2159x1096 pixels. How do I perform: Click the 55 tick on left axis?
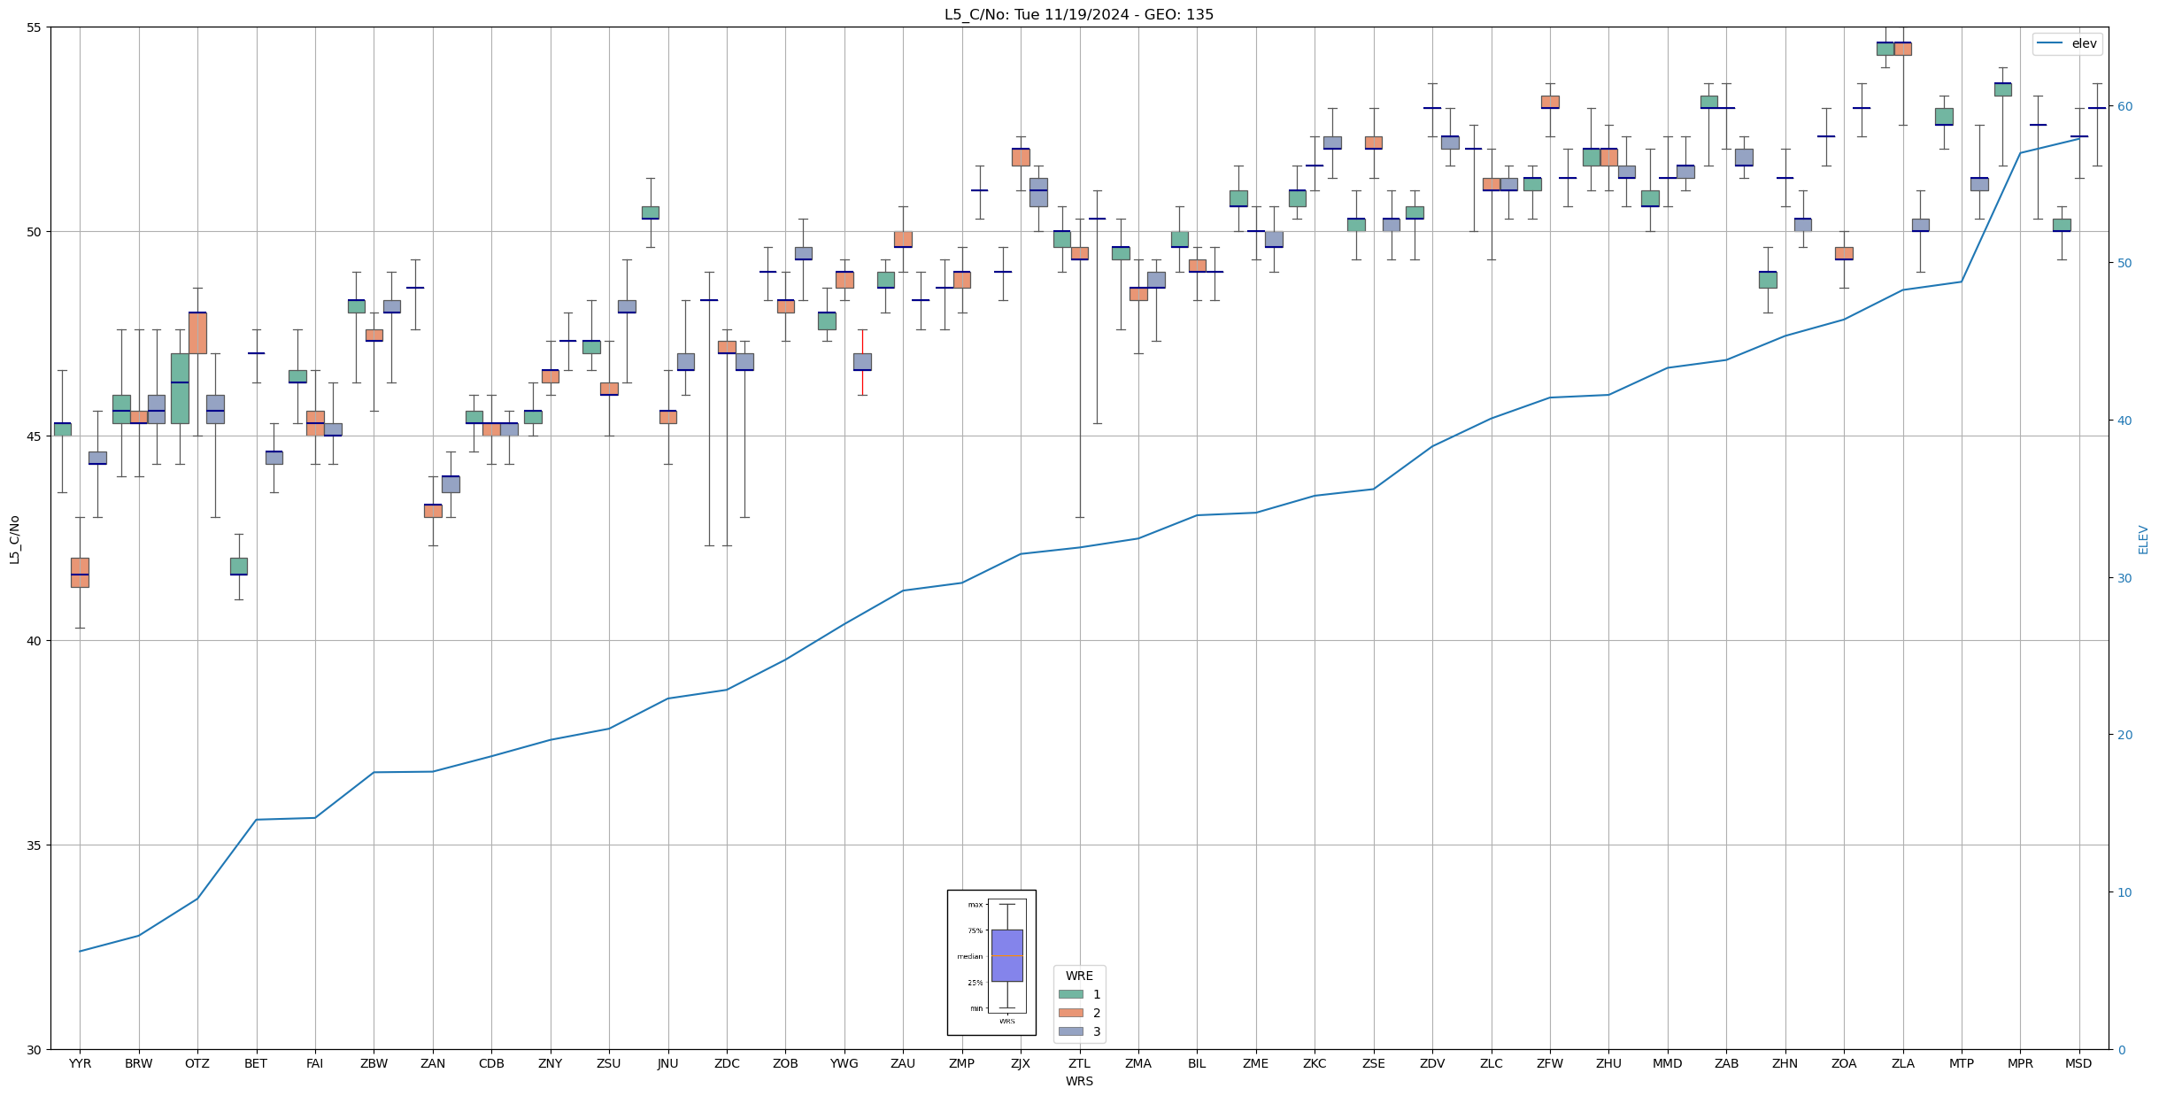(x=35, y=27)
